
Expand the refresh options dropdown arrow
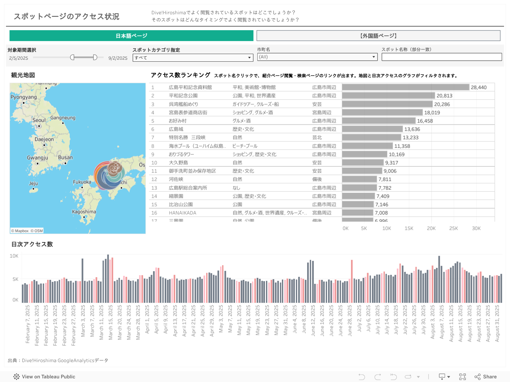(418, 377)
